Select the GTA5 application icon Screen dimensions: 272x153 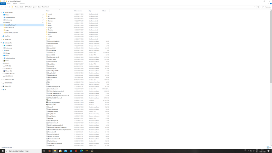pos(47,100)
